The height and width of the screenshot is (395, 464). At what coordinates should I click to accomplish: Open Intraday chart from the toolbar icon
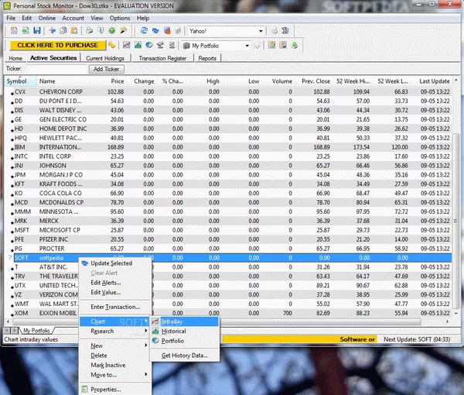(x=126, y=46)
